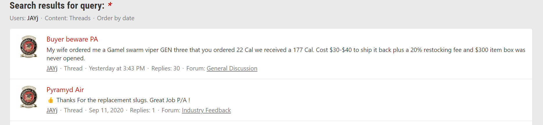The image size is (543, 125).
Task: Open the Buyer beware PA thread title
Action: pos(72,39)
